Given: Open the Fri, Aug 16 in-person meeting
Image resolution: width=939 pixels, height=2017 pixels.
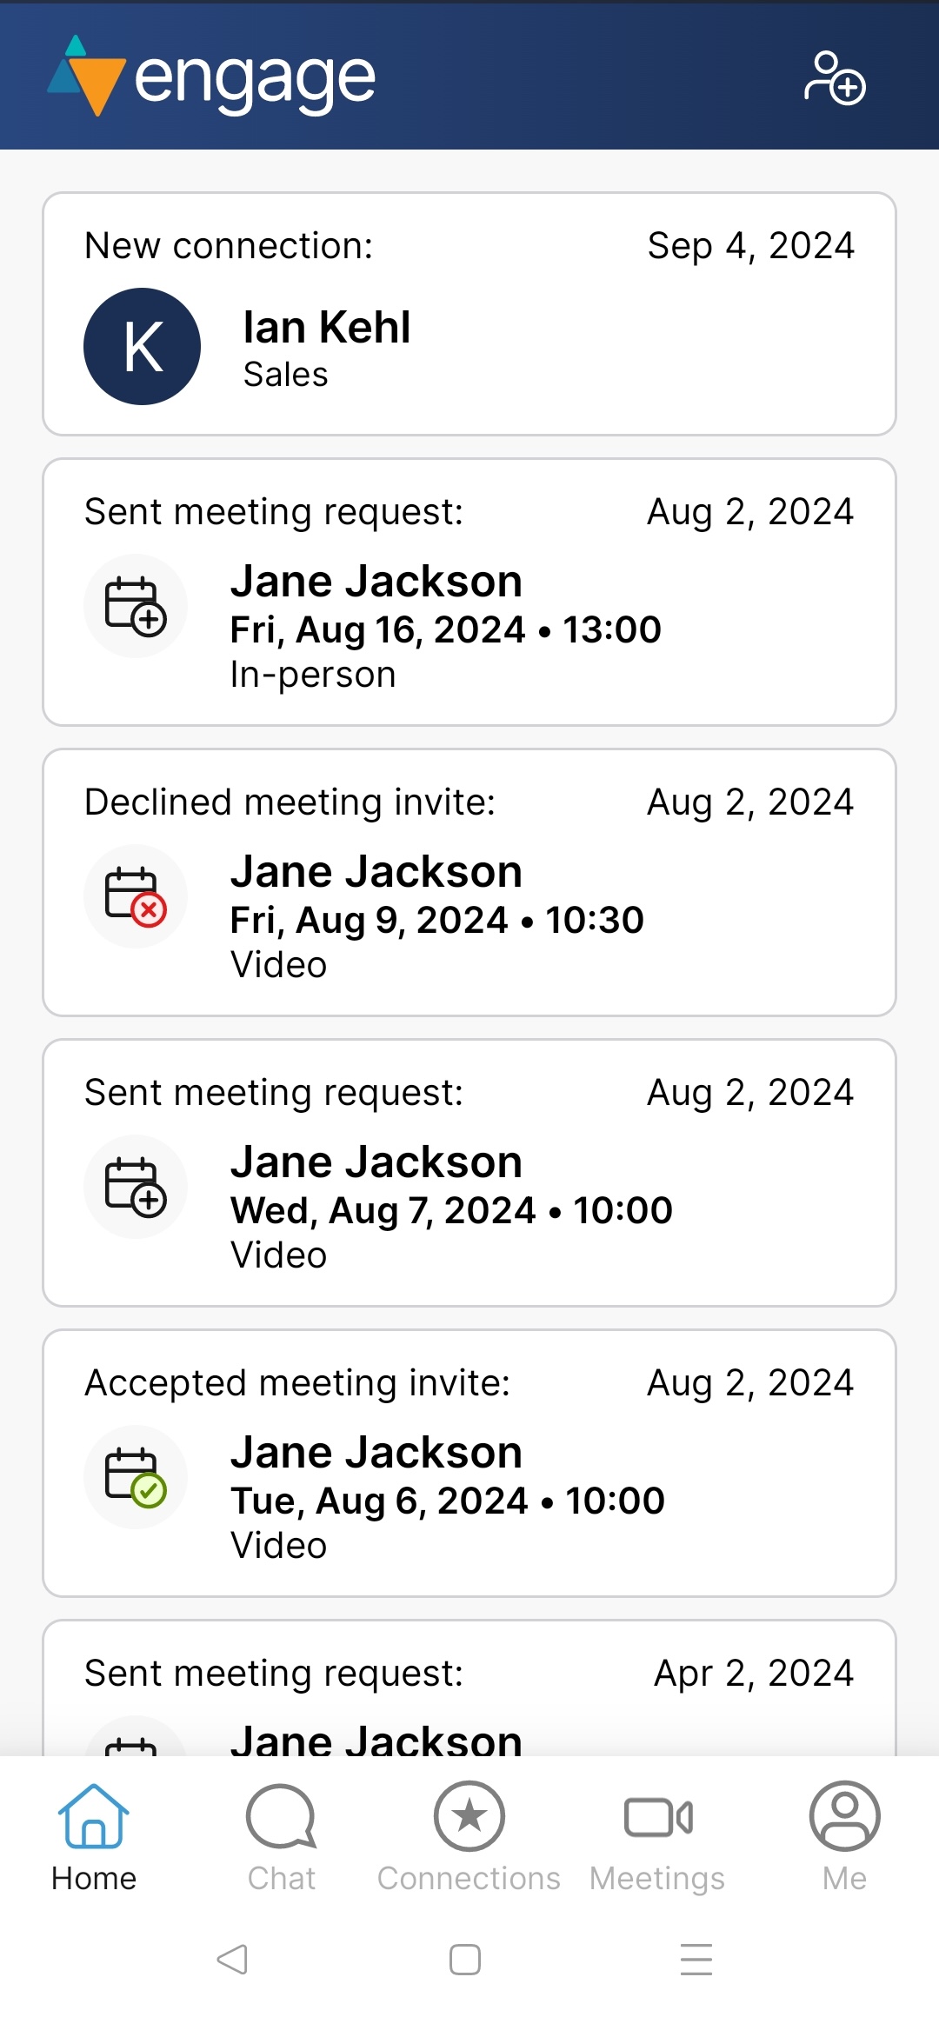Looking at the screenshot, I should coord(445,629).
